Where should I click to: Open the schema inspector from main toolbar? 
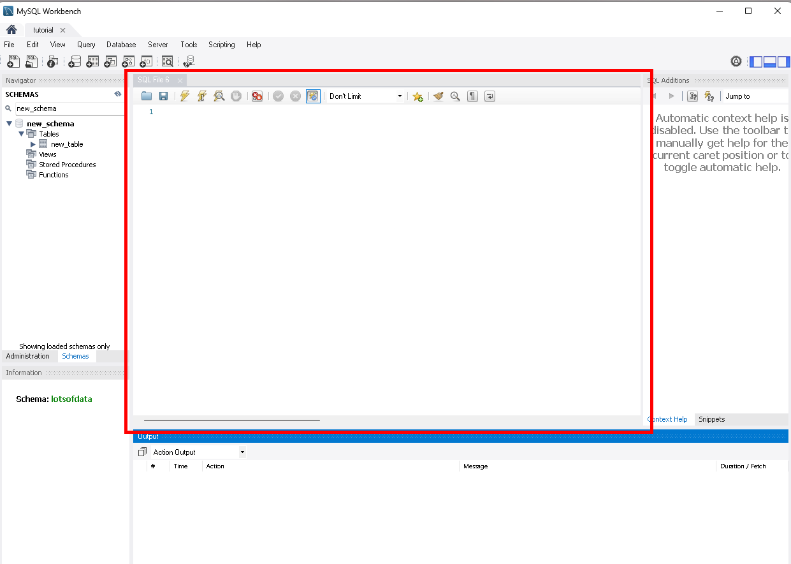[x=52, y=61]
